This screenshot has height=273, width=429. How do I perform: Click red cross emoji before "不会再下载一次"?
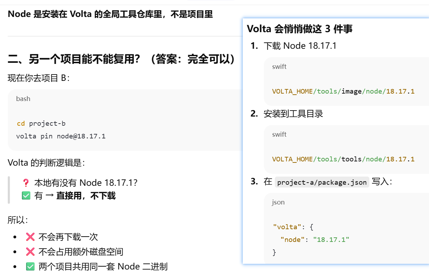click(30, 237)
